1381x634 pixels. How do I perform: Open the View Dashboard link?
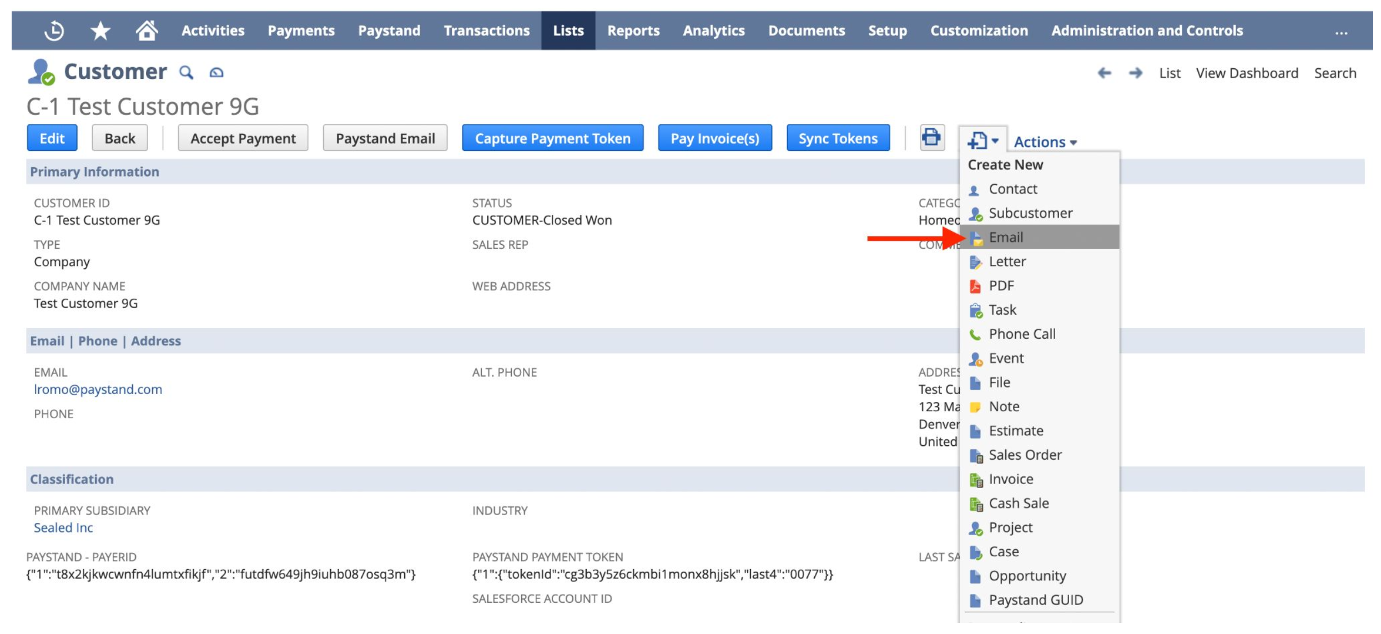[x=1247, y=73]
